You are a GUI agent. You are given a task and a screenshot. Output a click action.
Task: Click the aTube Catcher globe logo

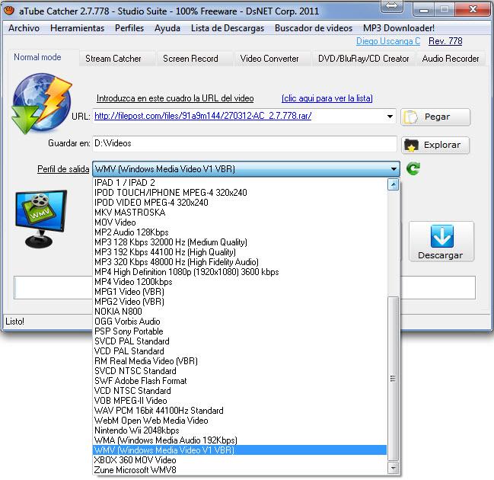42,104
